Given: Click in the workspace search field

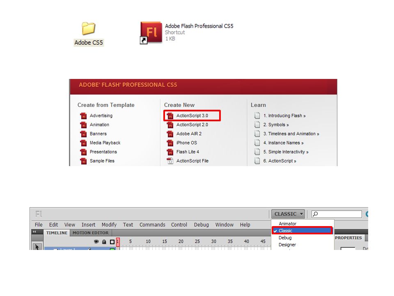Looking at the screenshot, I should 337,214.
